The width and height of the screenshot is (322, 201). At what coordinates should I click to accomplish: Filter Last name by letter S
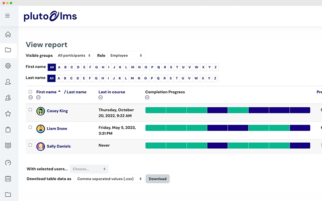point(171,78)
